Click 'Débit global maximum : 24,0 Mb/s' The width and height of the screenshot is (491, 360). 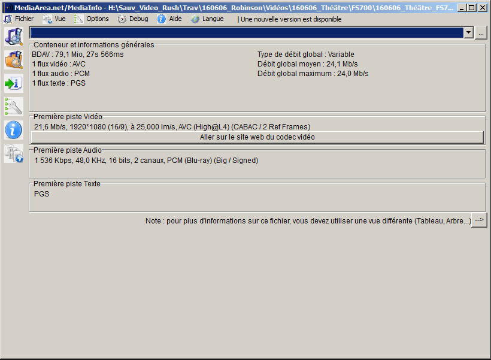tap(313, 74)
